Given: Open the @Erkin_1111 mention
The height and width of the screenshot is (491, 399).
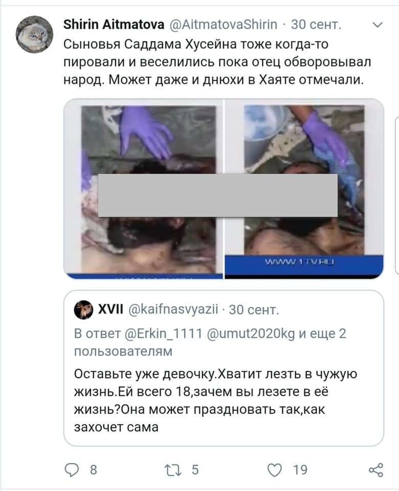Looking at the screenshot, I should (163, 334).
